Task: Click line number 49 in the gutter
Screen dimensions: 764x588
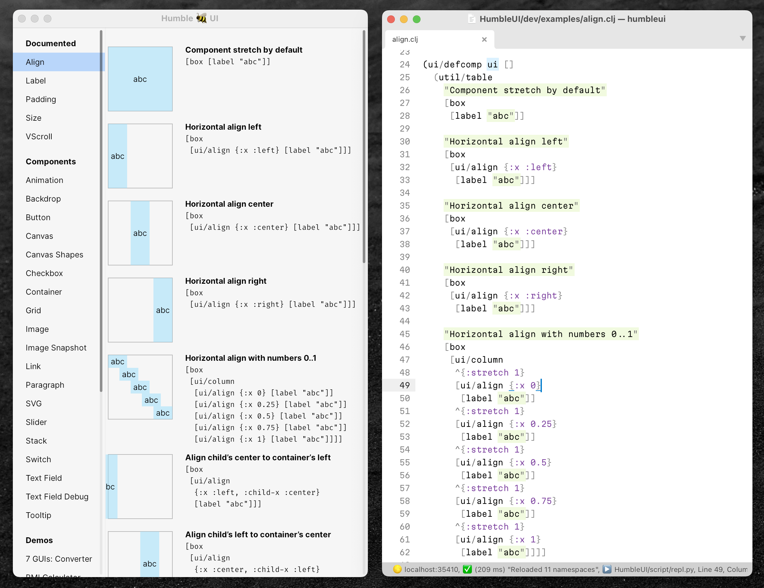Action: pyautogui.click(x=404, y=385)
